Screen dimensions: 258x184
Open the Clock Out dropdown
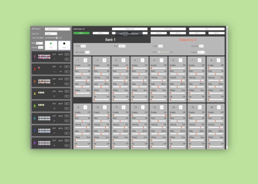(x=51, y=33)
